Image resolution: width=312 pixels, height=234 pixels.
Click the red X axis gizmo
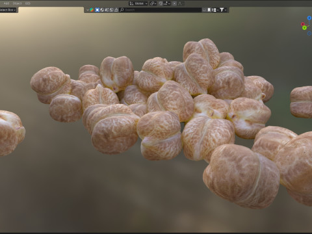point(303,24)
